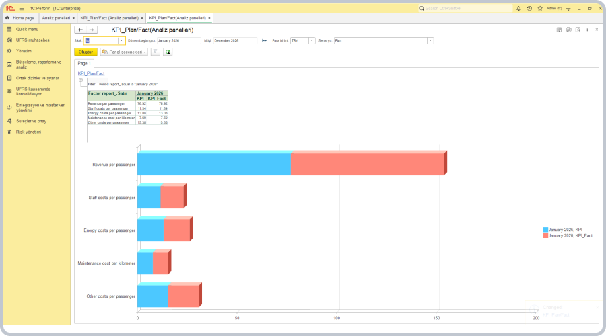Open the print preview icon
606x336 pixels.
tap(578, 30)
